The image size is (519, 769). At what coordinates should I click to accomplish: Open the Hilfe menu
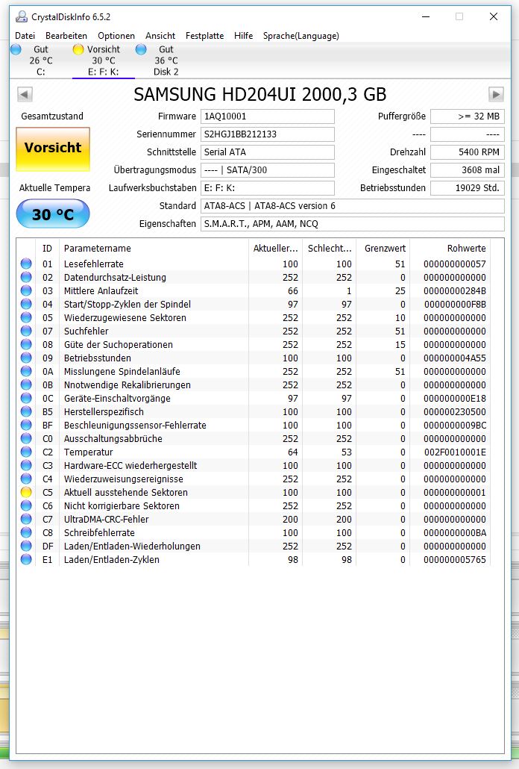pyautogui.click(x=243, y=36)
